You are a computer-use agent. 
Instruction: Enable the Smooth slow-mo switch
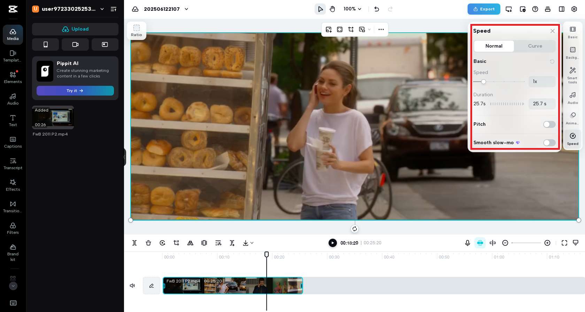(549, 143)
